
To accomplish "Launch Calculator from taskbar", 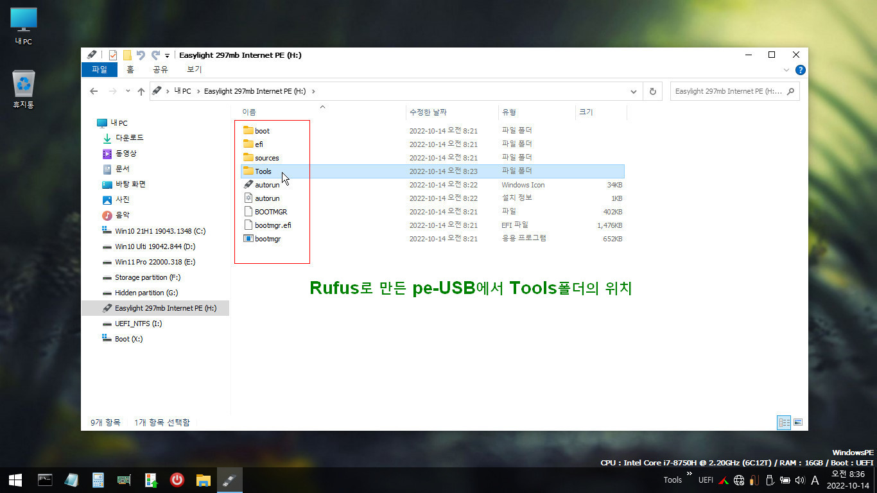I will pyautogui.click(x=98, y=480).
